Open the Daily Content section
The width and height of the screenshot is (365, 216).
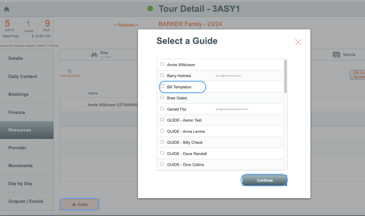coord(27,76)
